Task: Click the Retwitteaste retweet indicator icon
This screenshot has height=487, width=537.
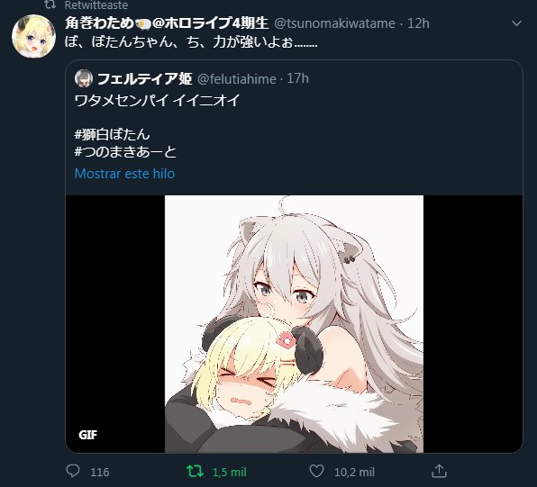Action: [50, 5]
